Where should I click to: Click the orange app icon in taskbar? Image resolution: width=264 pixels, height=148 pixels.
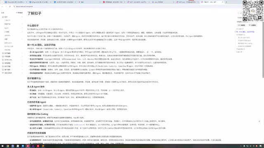(x=43, y=146)
